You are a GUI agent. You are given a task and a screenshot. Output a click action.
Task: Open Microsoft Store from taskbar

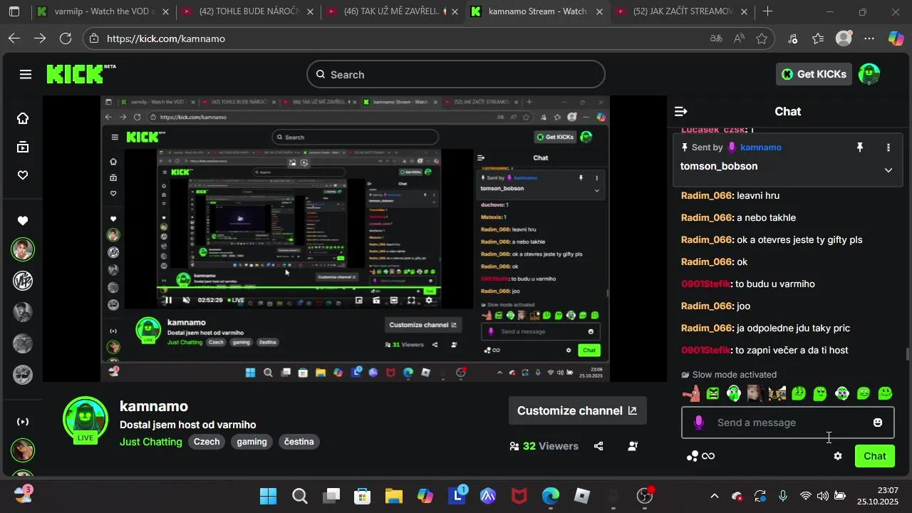click(362, 496)
